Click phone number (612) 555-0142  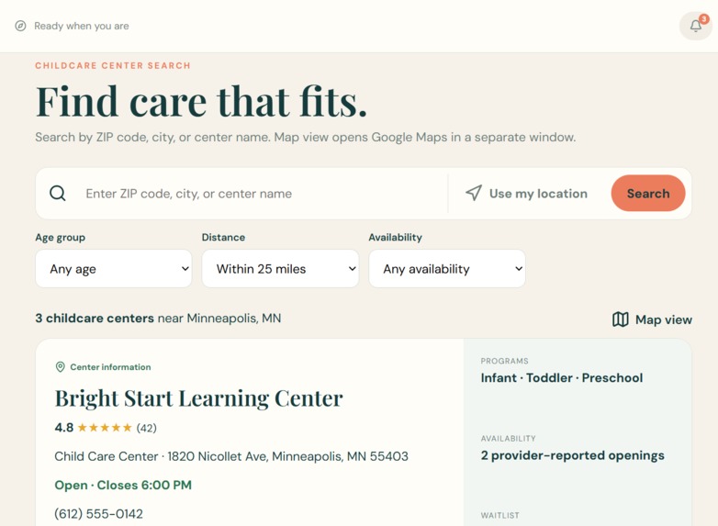coord(98,514)
